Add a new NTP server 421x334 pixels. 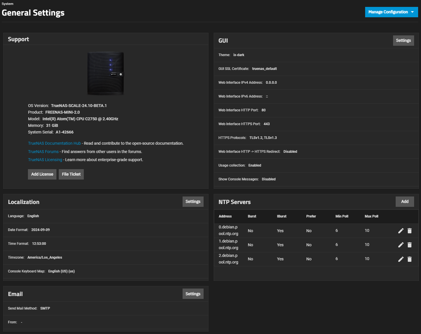pyautogui.click(x=405, y=202)
